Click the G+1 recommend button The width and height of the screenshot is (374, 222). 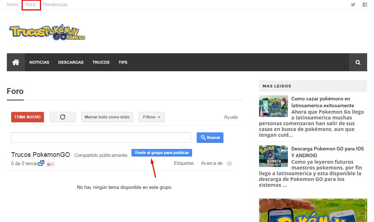pyautogui.click(x=50, y=164)
